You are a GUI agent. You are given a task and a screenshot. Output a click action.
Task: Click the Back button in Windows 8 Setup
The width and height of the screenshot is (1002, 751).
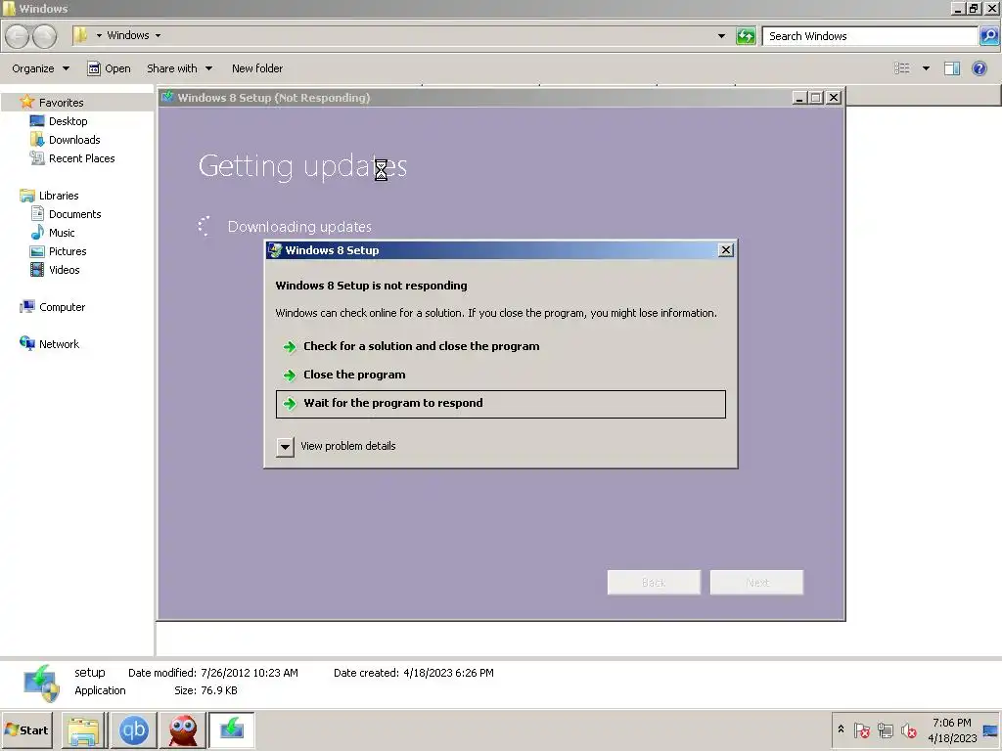[x=654, y=583]
